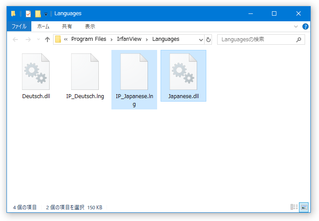319x221 pixels.
Task: Switch to the ホーム ribbon tab
Action: point(44,26)
